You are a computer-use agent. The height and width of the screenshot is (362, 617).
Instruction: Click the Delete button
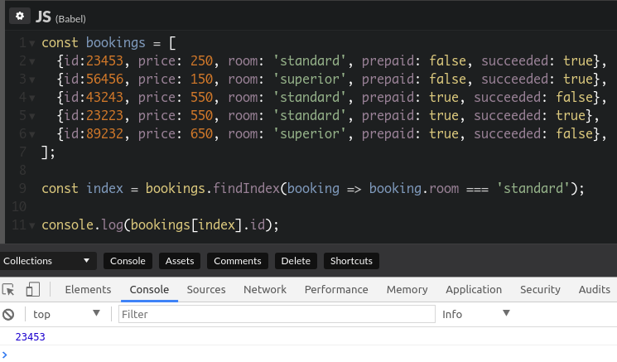296,261
